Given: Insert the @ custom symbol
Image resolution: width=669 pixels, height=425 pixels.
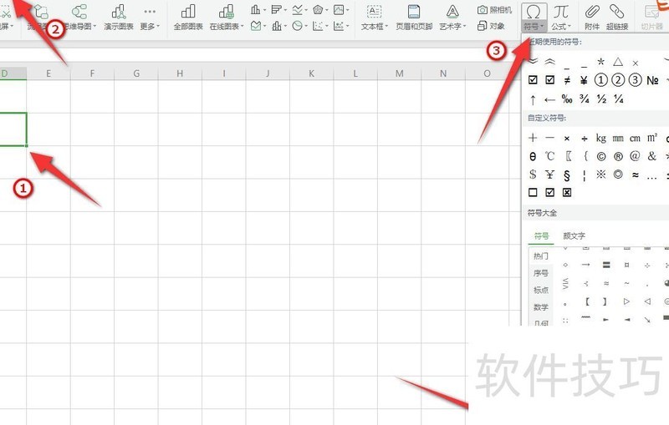Looking at the screenshot, I should point(635,156).
